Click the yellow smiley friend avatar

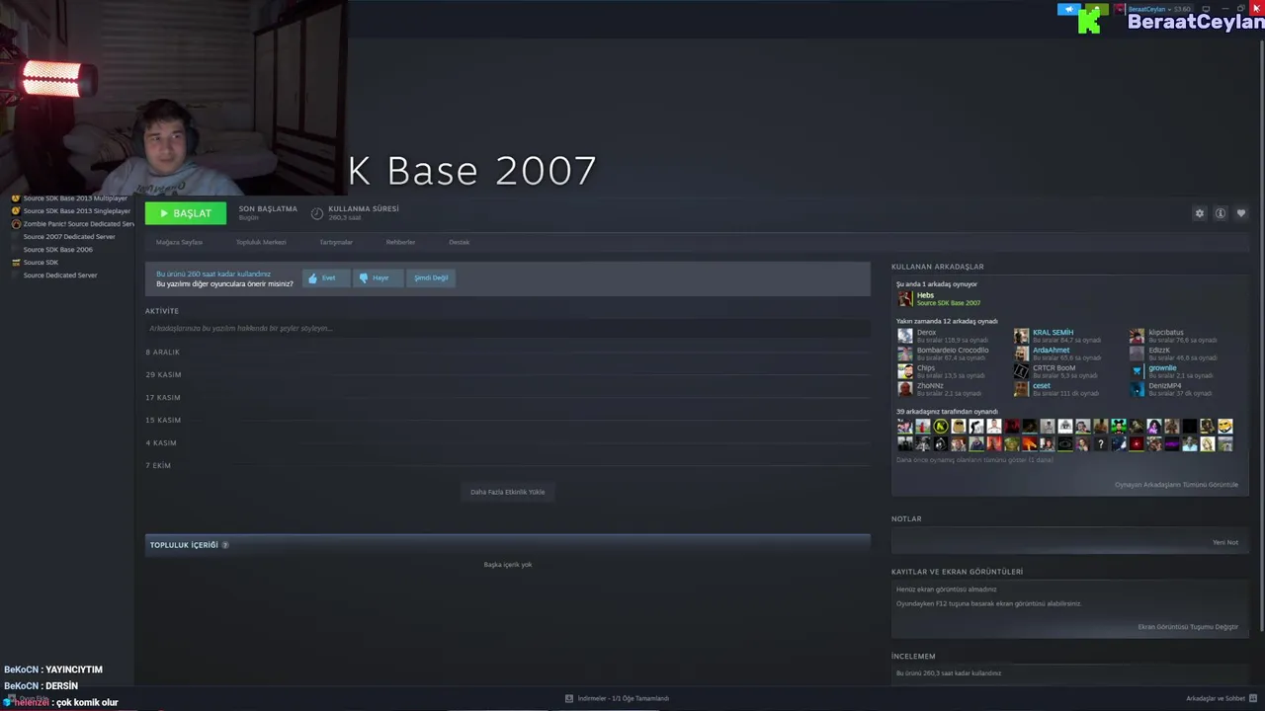coord(1225,427)
